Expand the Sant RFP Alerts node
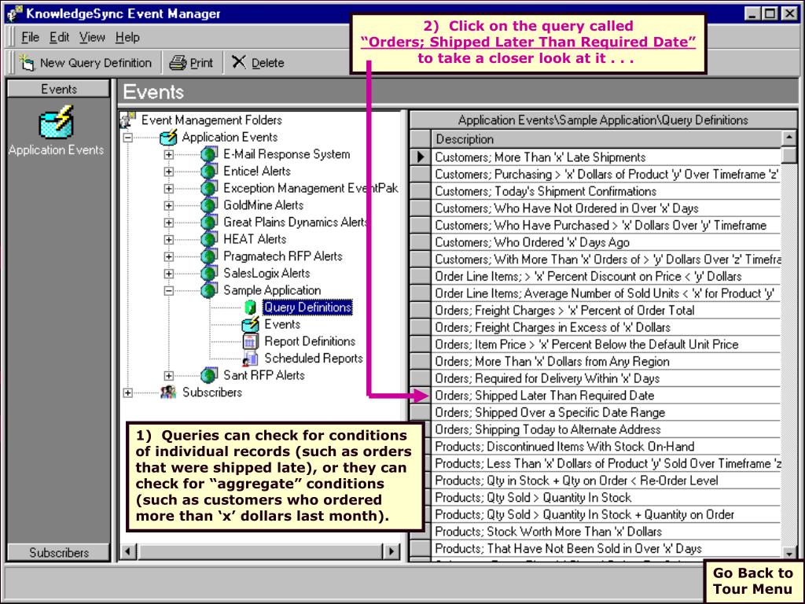Image resolution: width=805 pixels, height=604 pixels. [x=168, y=376]
